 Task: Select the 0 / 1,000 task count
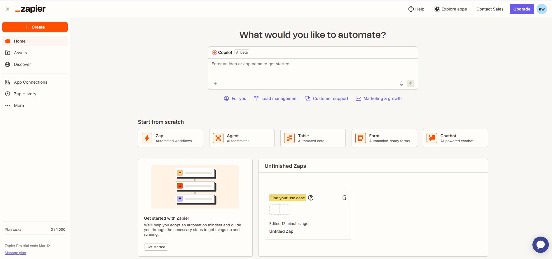(x=58, y=230)
